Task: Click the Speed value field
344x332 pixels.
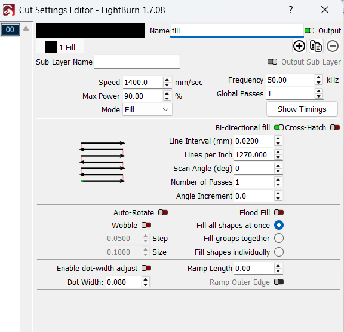Action: pos(143,83)
